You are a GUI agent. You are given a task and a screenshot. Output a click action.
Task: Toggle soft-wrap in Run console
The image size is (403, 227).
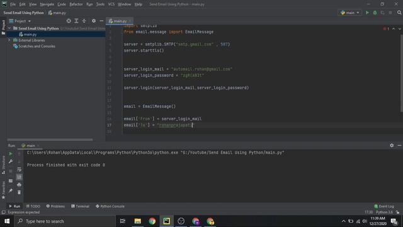coord(20,170)
